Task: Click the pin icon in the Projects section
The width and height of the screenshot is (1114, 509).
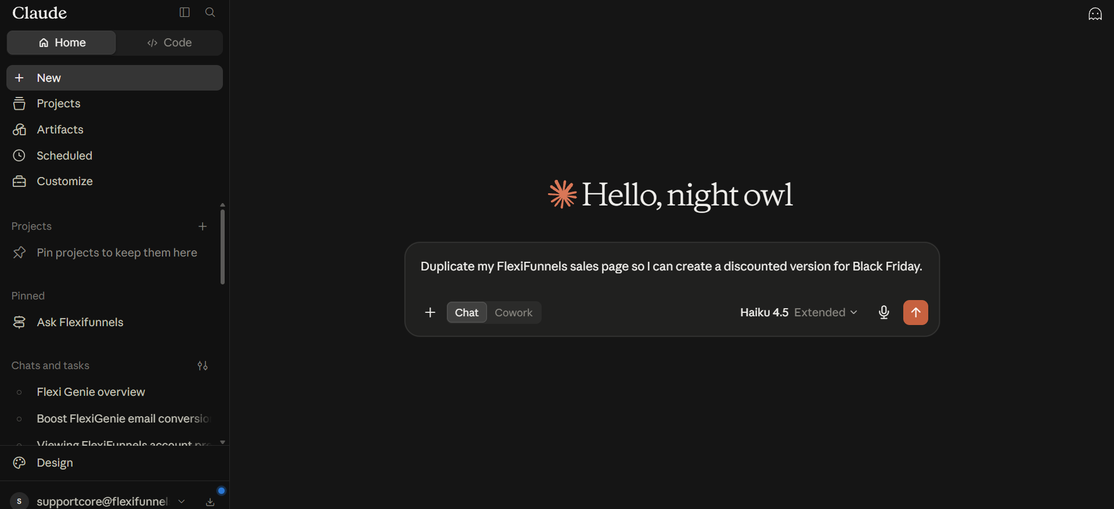Action: tap(19, 252)
